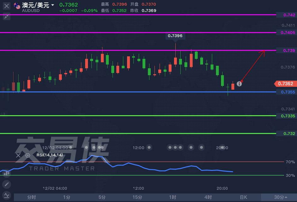
Task: Click the info marker beside the latest candle
Action: pyautogui.click(x=239, y=84)
